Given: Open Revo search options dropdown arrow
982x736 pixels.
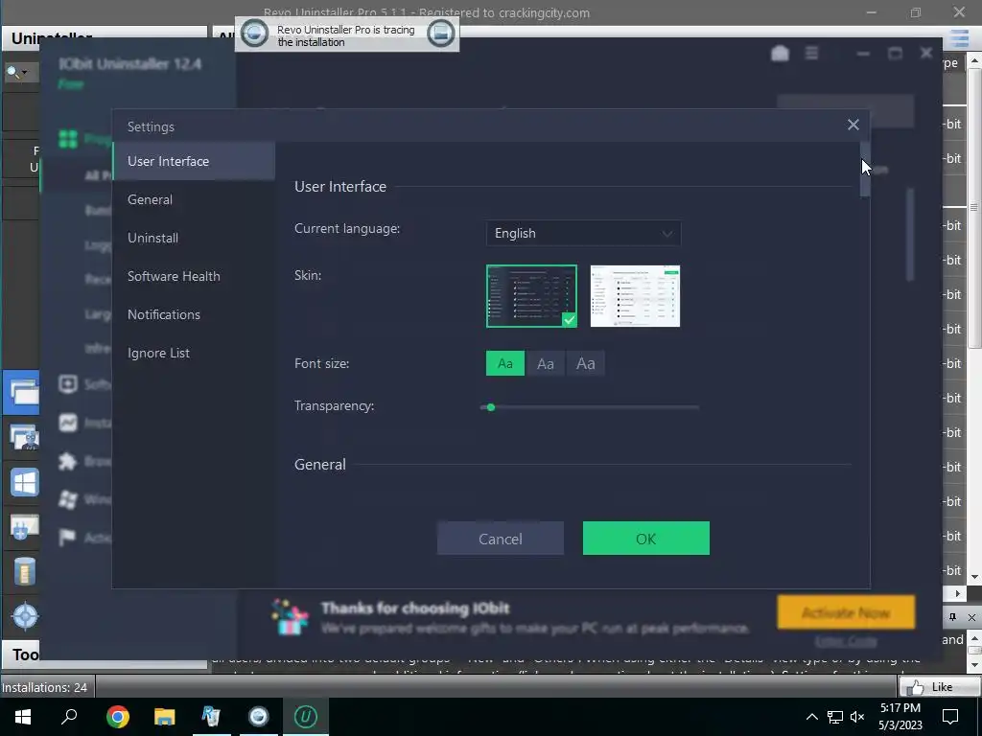Looking at the screenshot, I should pos(25,73).
